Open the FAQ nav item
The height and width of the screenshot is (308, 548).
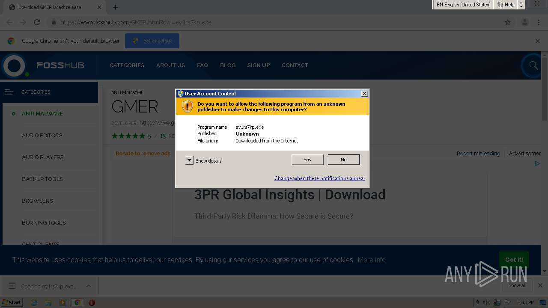[x=203, y=65]
